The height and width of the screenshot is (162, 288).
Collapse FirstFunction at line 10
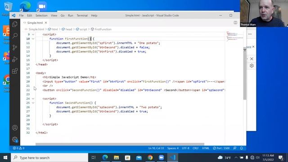(x=33, y=39)
